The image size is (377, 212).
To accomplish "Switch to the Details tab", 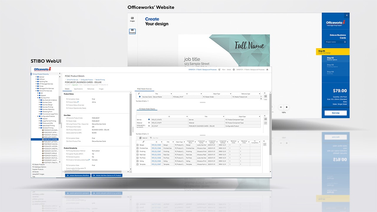I will 67,89.
